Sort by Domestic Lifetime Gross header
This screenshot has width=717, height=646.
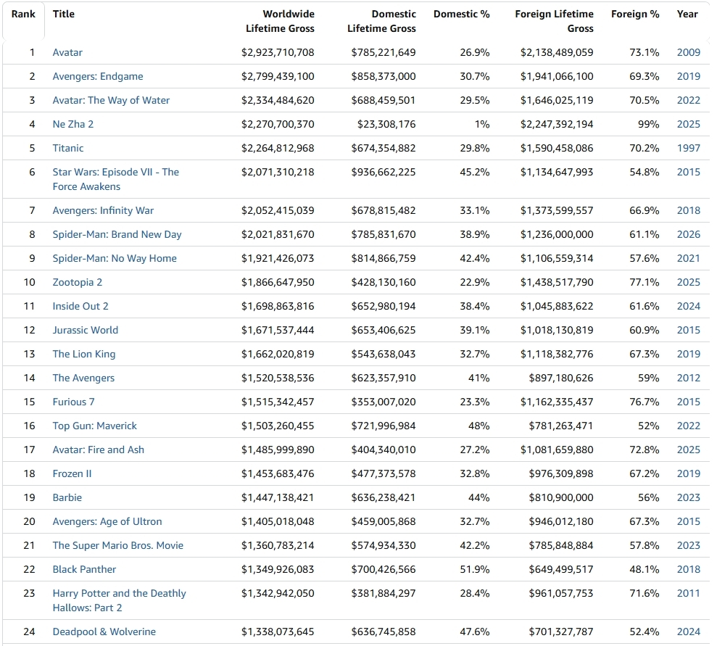381,21
